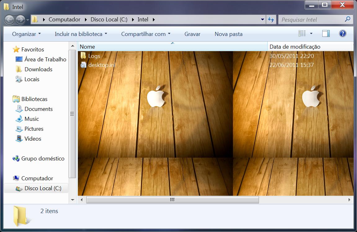Click the Videos filmstrip icon
This screenshot has width=357, height=232.
[19, 139]
